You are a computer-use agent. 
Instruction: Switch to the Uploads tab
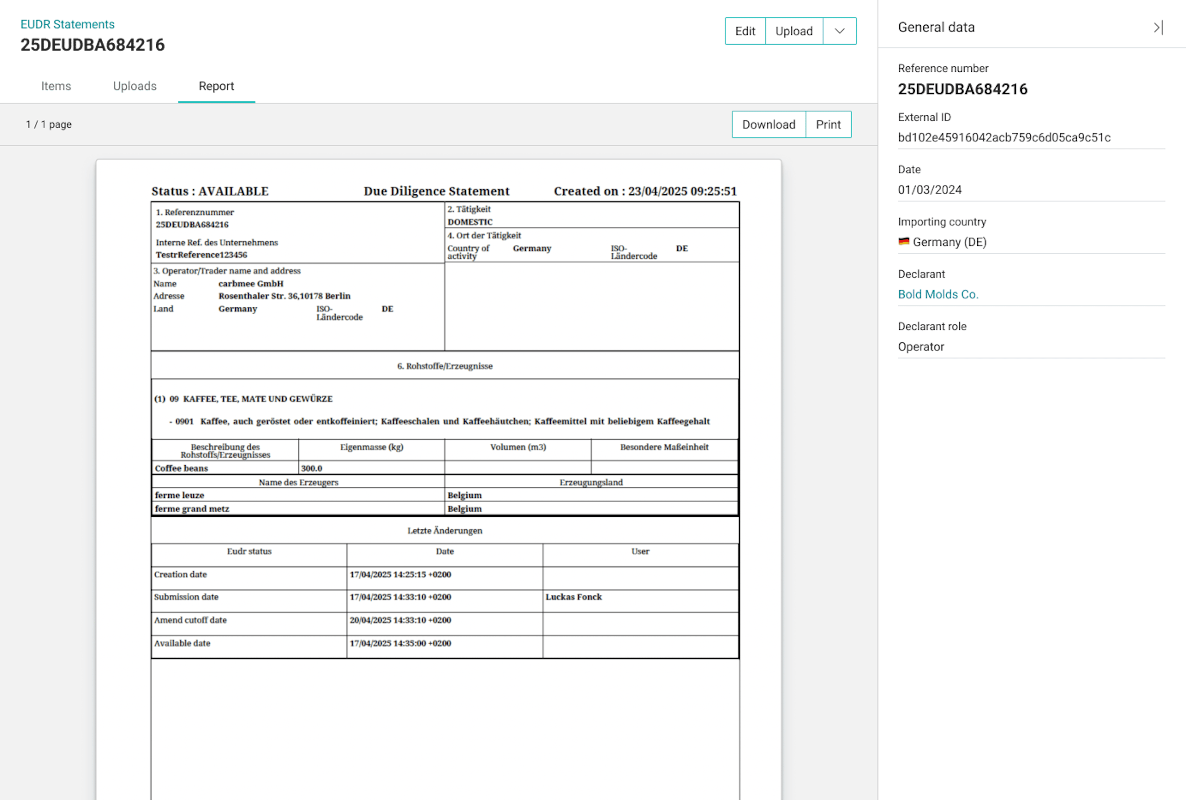pyautogui.click(x=135, y=86)
